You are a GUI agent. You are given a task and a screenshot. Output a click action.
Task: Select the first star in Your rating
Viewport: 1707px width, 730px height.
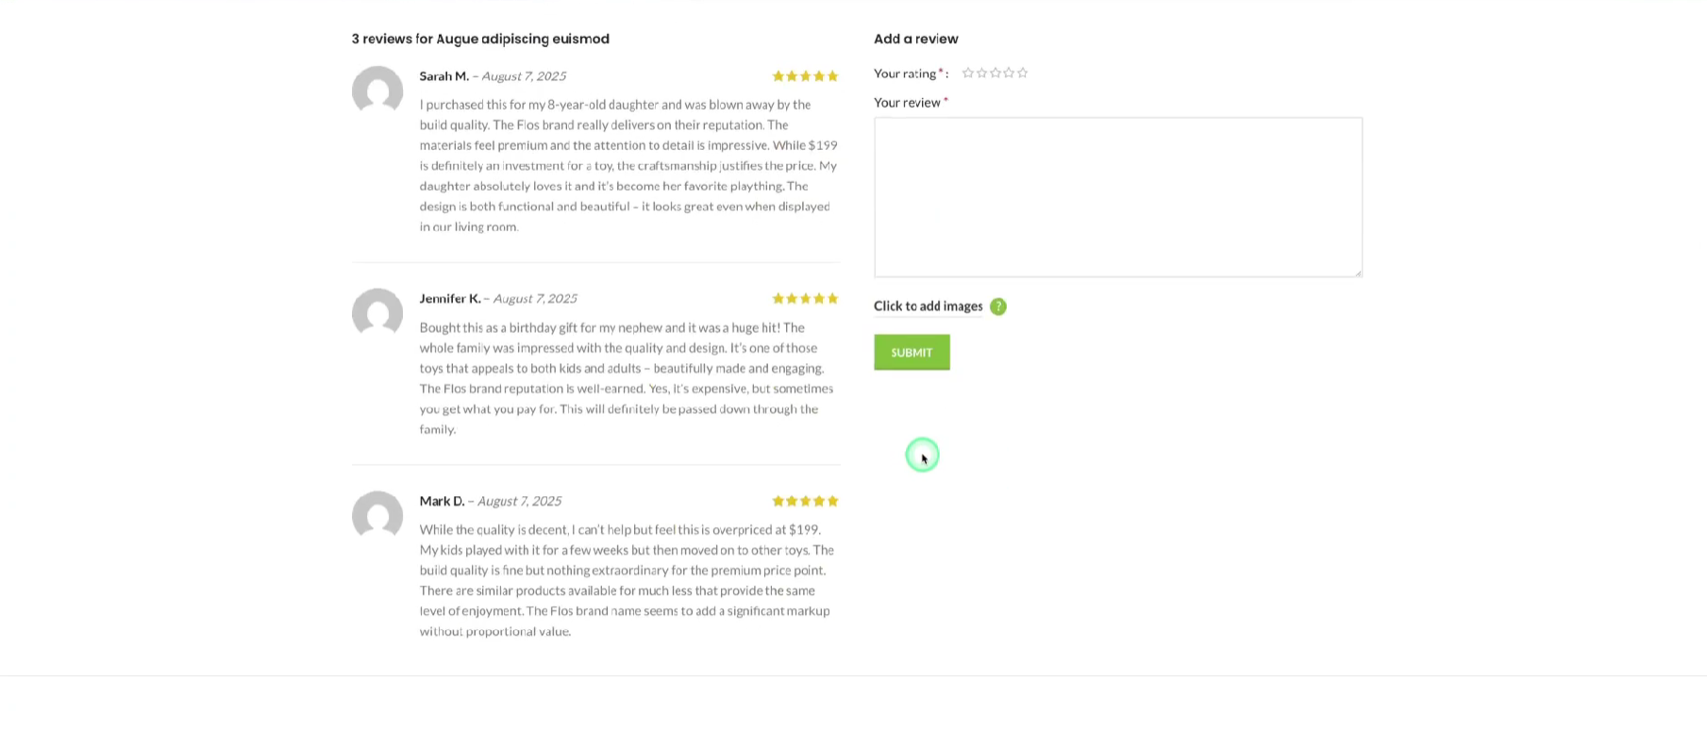(968, 74)
